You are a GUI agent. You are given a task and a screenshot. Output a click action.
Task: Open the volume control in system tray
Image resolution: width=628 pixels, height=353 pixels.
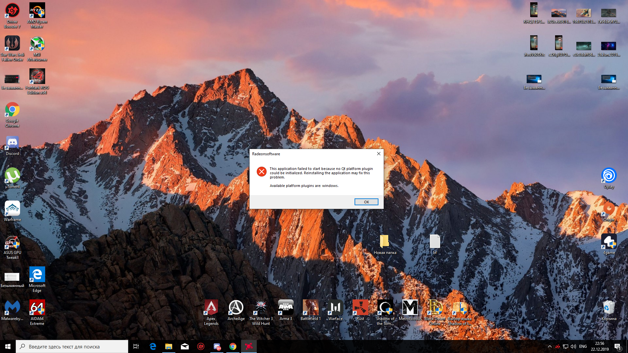(573, 346)
